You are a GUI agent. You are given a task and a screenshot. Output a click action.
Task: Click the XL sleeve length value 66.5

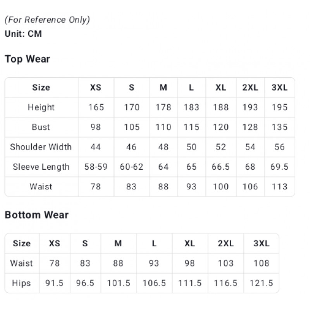tap(221, 167)
